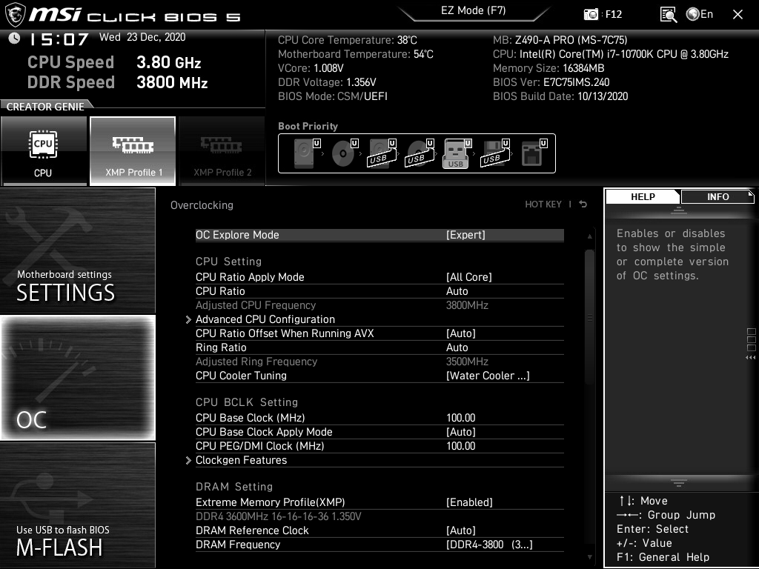Toggle the CPU Creator Genie button

tap(44, 150)
